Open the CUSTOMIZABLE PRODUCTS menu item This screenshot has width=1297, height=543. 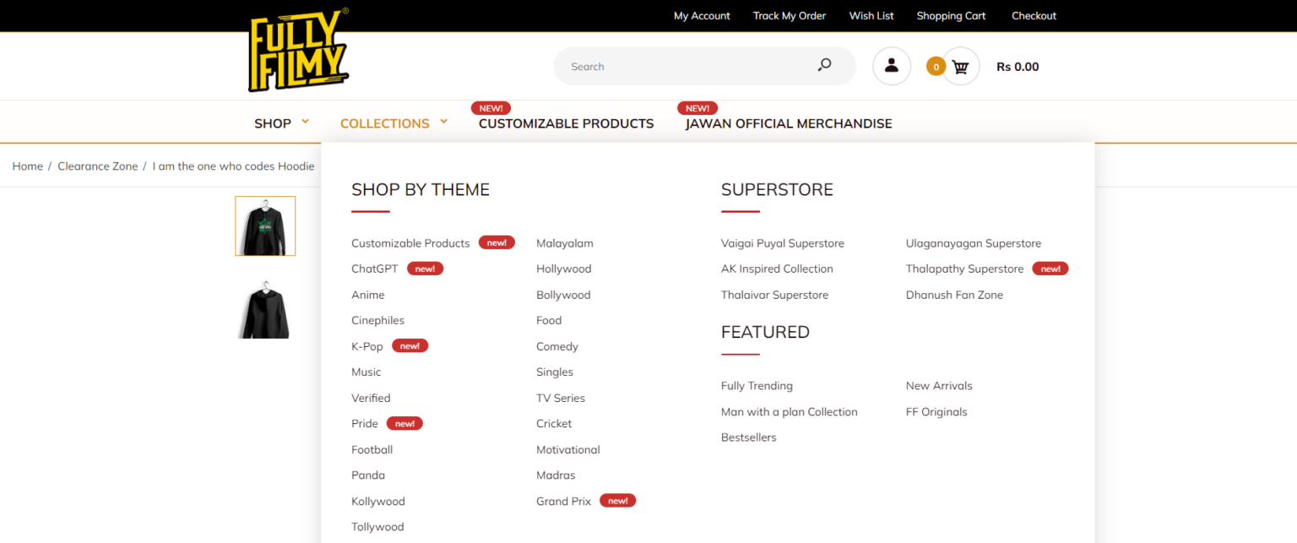point(566,123)
